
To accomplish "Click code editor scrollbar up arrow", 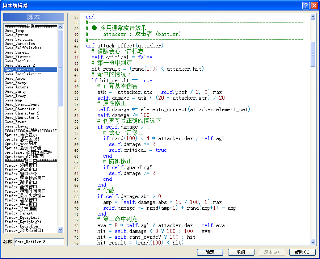I will tap(313, 17).
